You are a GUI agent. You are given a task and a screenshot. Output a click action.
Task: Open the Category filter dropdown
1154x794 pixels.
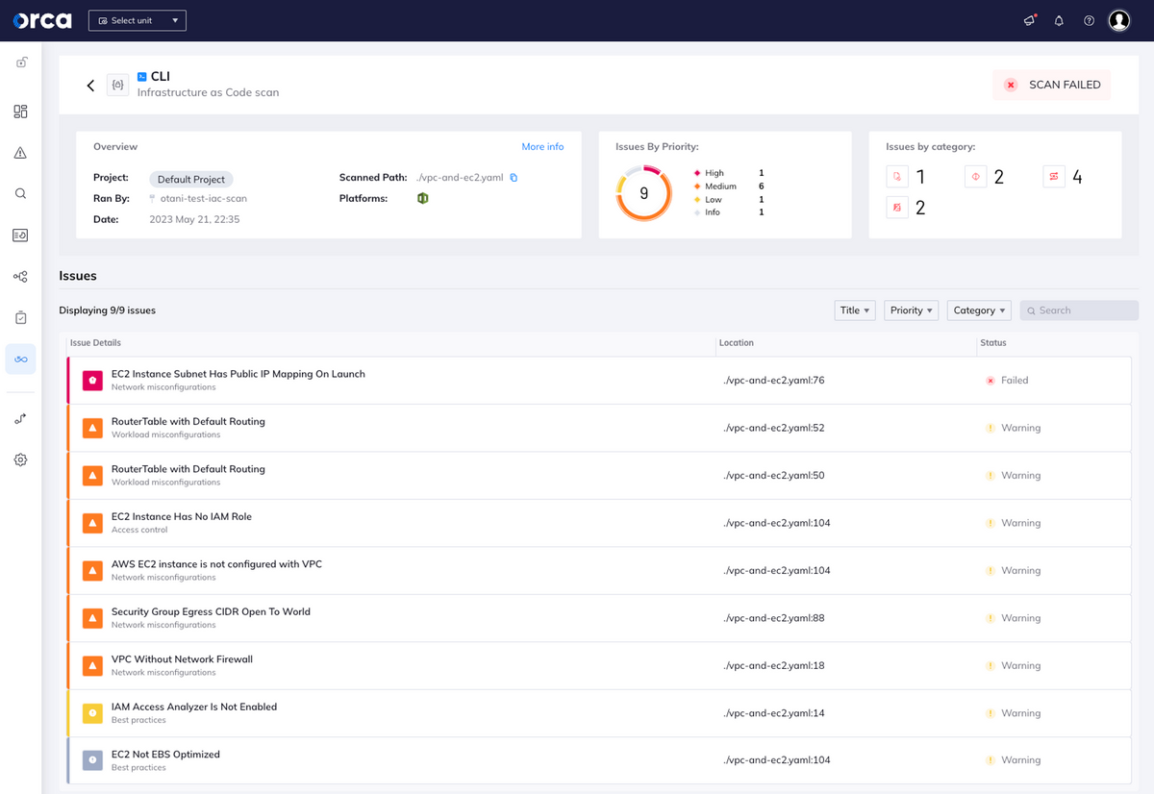978,310
